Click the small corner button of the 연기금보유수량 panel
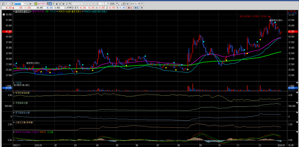This screenshot has height=147, width=299. click(297, 112)
